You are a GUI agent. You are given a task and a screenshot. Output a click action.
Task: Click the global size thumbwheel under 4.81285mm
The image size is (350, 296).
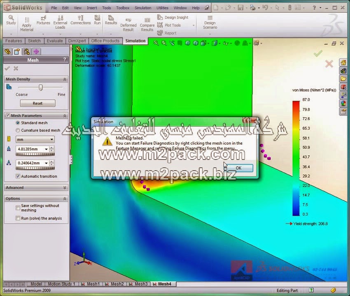(x=35, y=154)
